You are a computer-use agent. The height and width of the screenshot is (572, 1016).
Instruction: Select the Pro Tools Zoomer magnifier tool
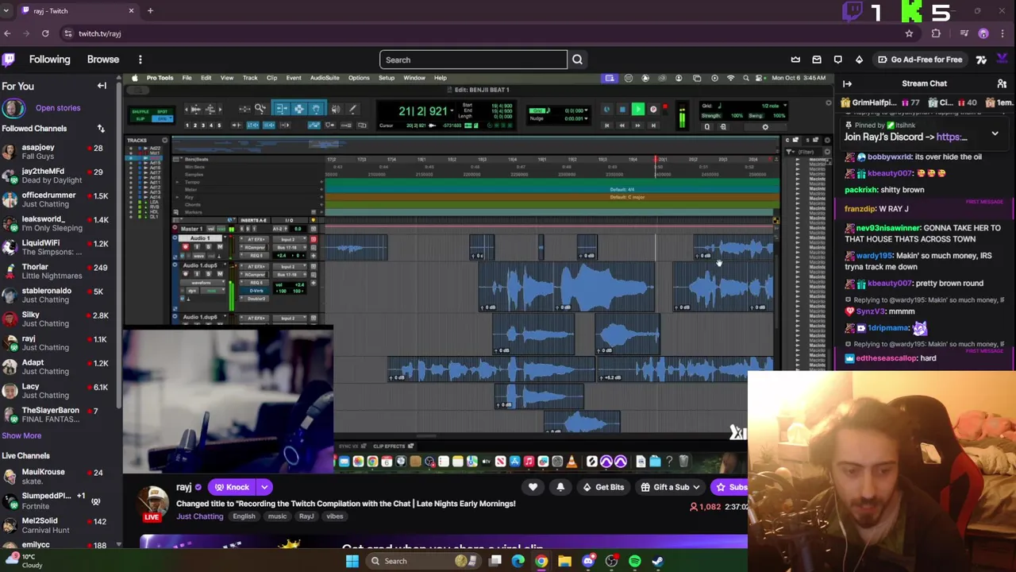click(260, 109)
